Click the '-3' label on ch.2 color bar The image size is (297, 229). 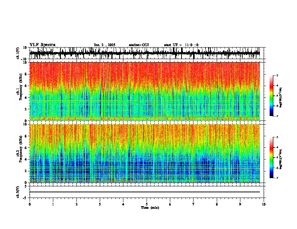pos(277,137)
